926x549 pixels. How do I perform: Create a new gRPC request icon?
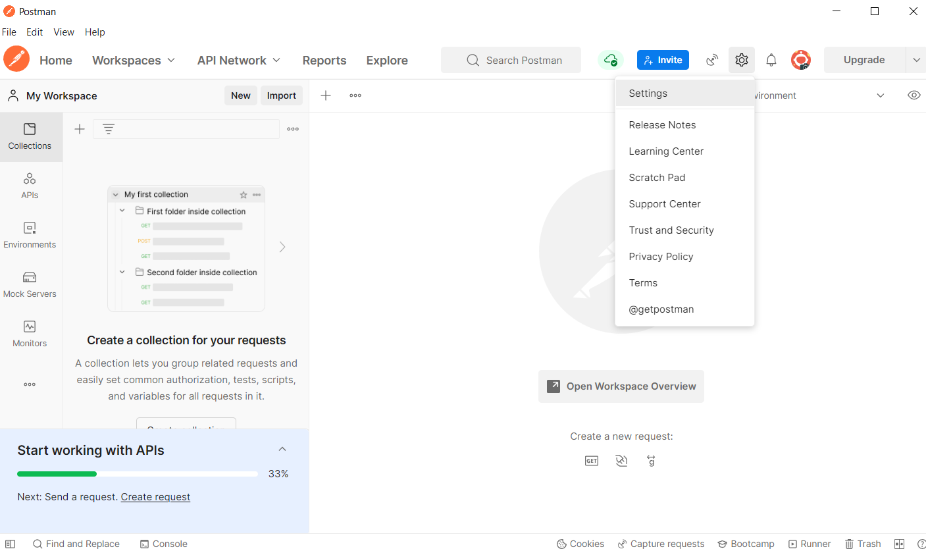coord(652,461)
